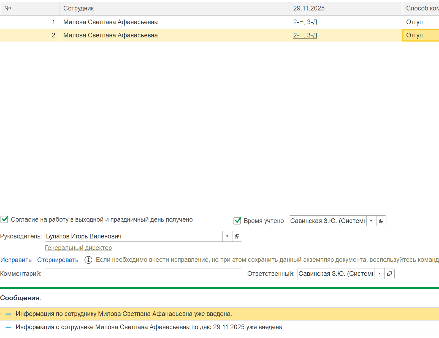This screenshot has width=439, height=338.
Task: Select Отгул cell in second row
Action: point(420,35)
